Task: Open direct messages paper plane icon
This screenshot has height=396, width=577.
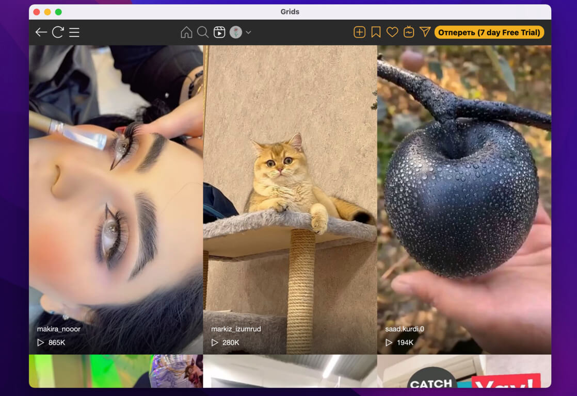Action: pos(425,32)
